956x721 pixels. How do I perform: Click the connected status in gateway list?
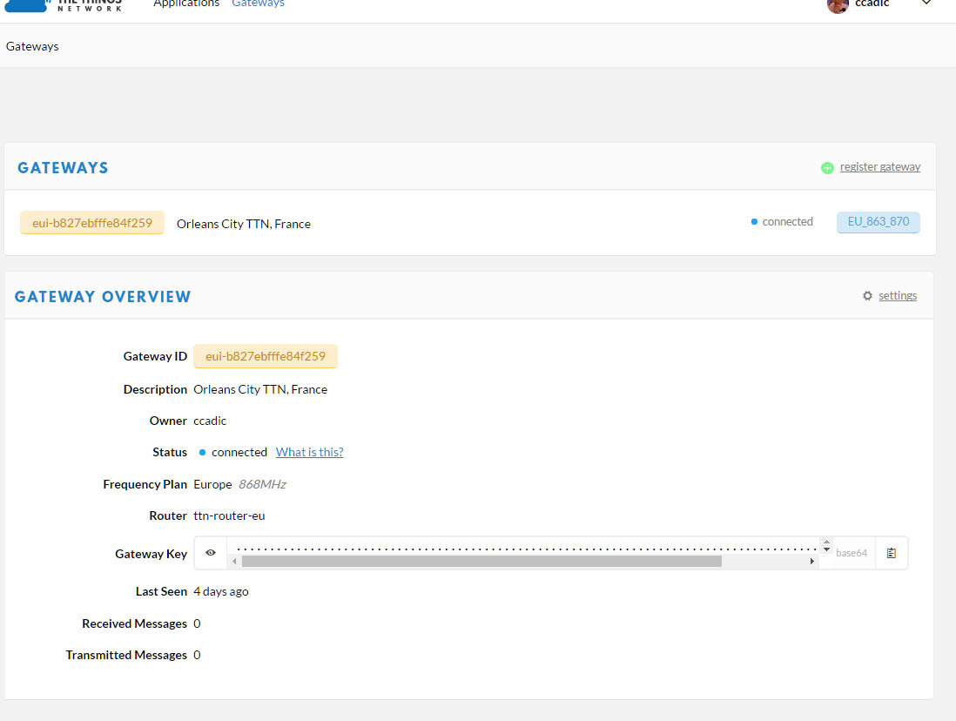point(782,221)
